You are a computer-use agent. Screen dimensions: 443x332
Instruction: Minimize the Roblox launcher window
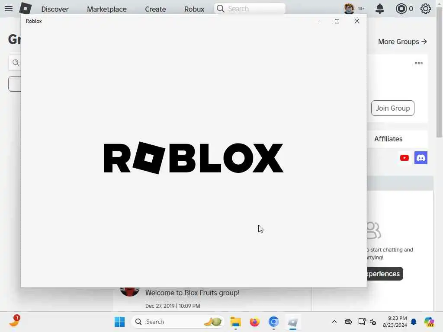pos(317,21)
